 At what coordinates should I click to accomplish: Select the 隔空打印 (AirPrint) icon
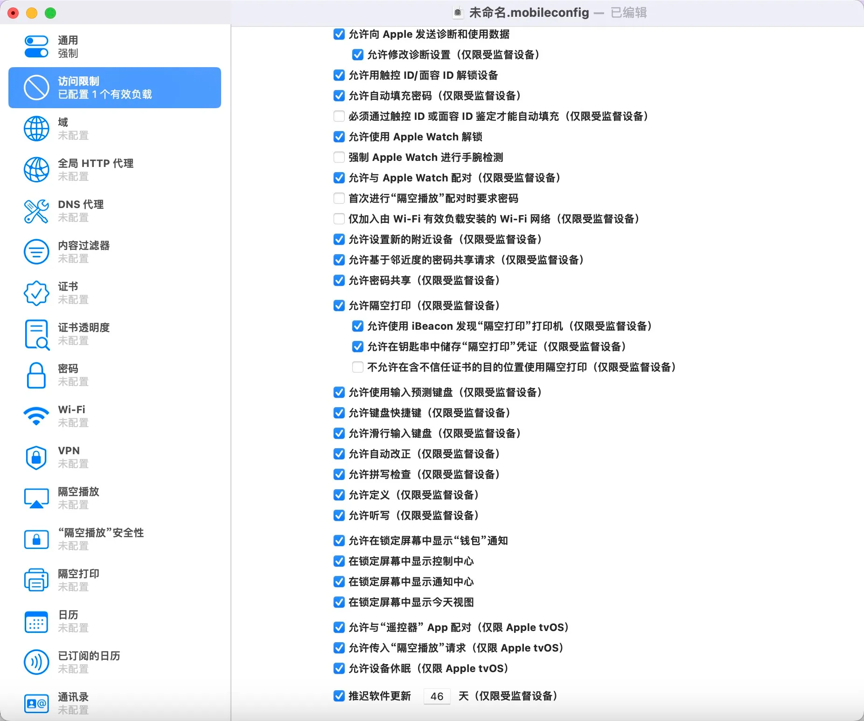click(36, 580)
